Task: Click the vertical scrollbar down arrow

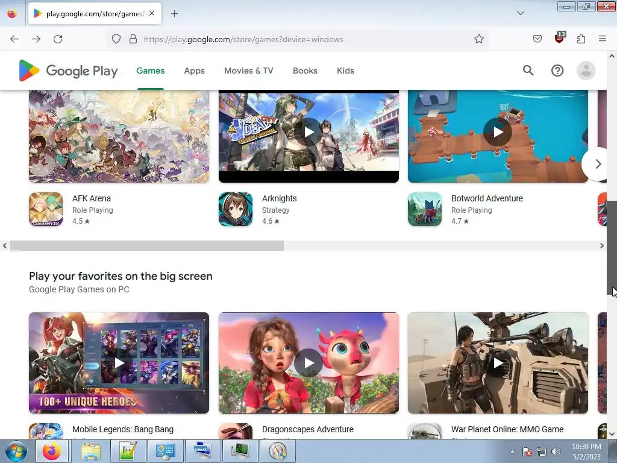Action: tap(612, 434)
